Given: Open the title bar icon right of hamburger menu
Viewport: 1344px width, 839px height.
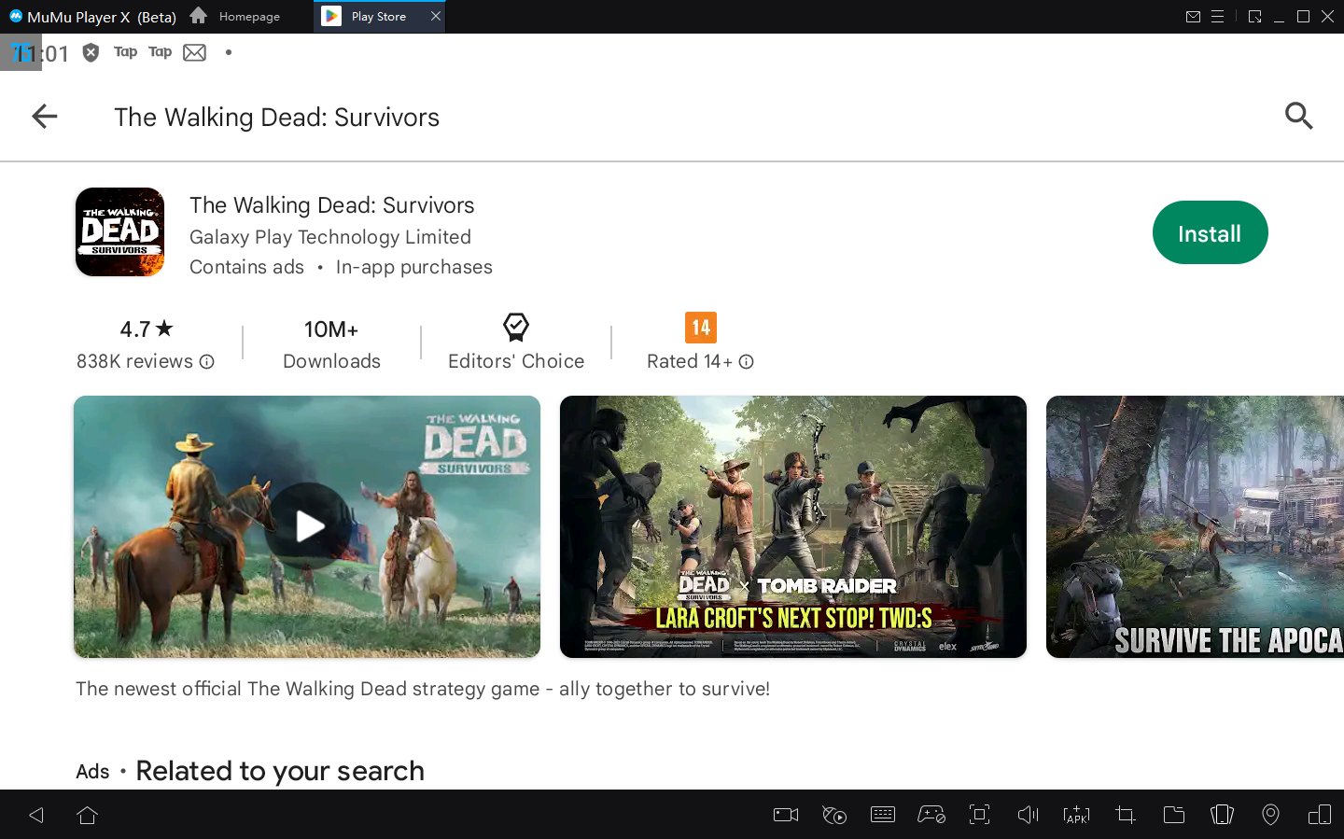Looking at the screenshot, I should (1255, 17).
